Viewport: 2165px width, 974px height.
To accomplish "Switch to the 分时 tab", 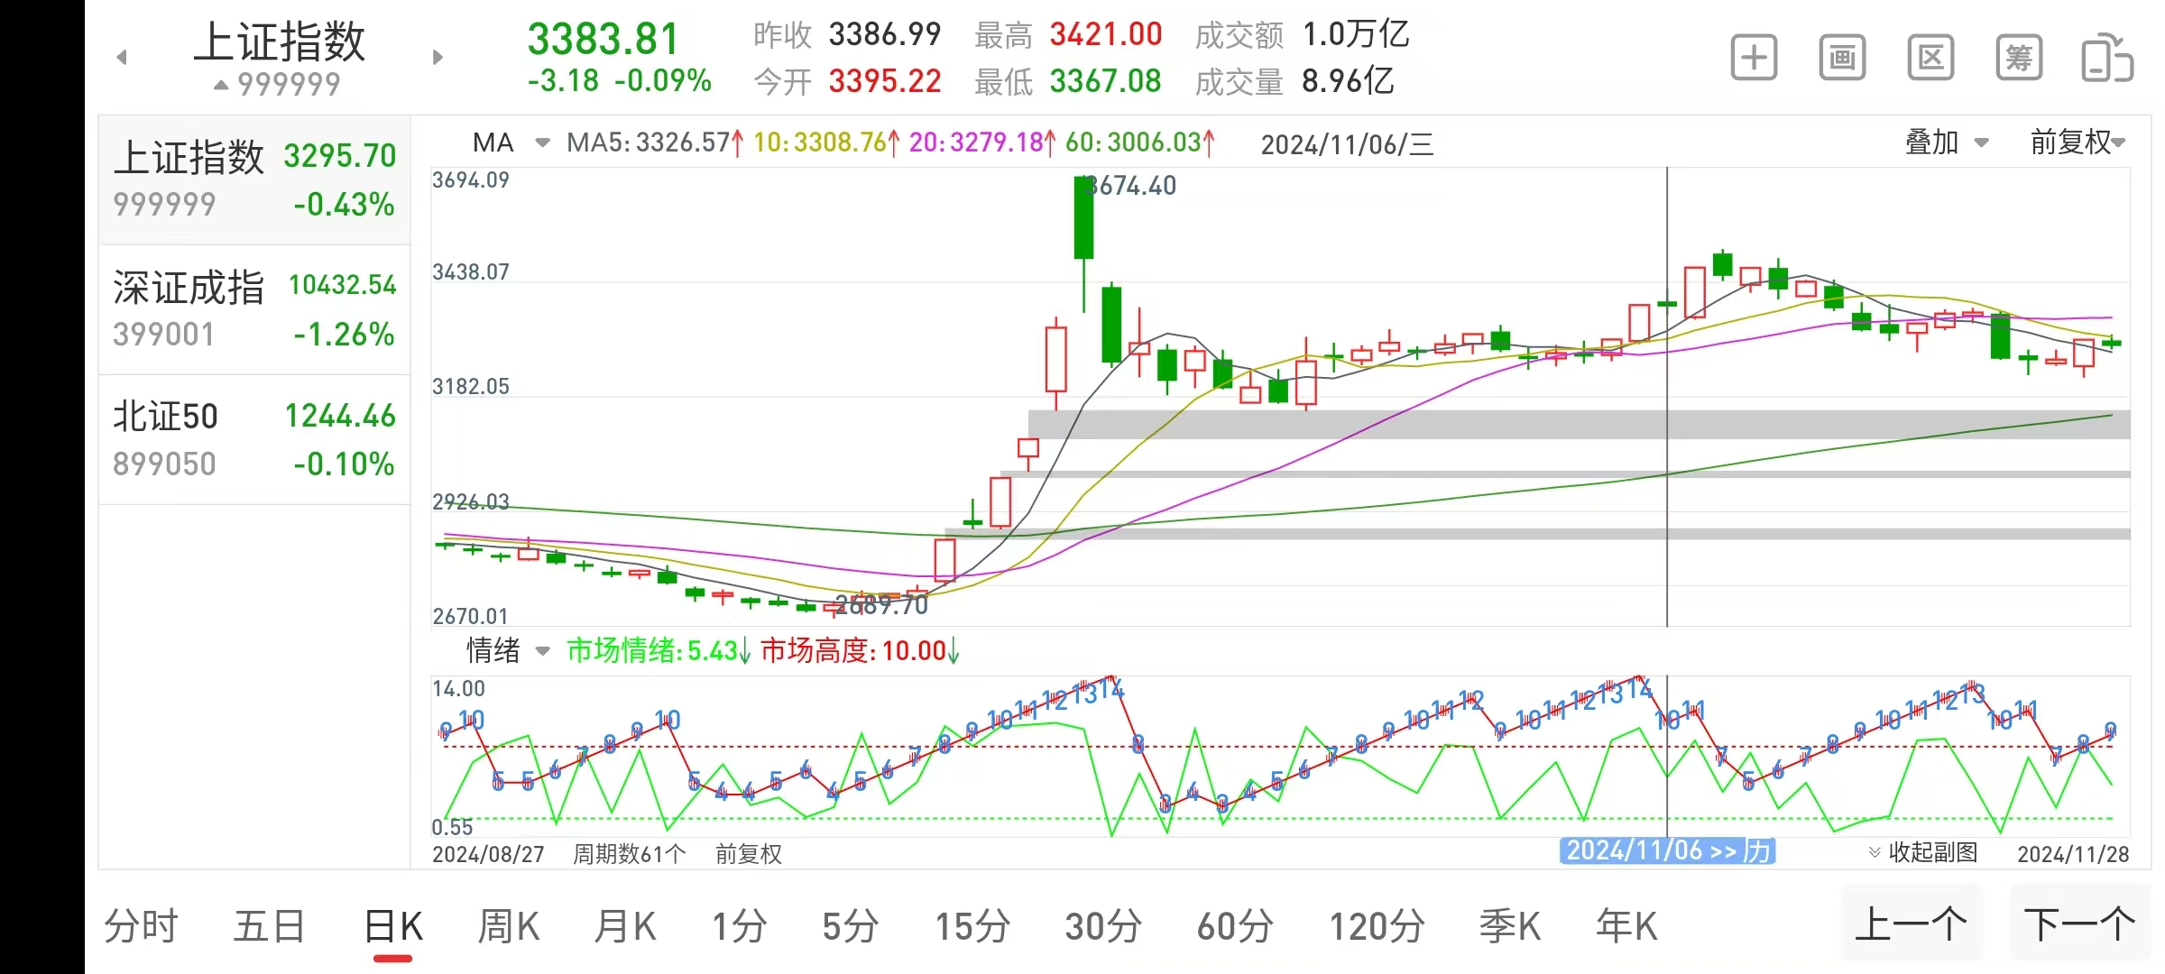I will pos(141,926).
